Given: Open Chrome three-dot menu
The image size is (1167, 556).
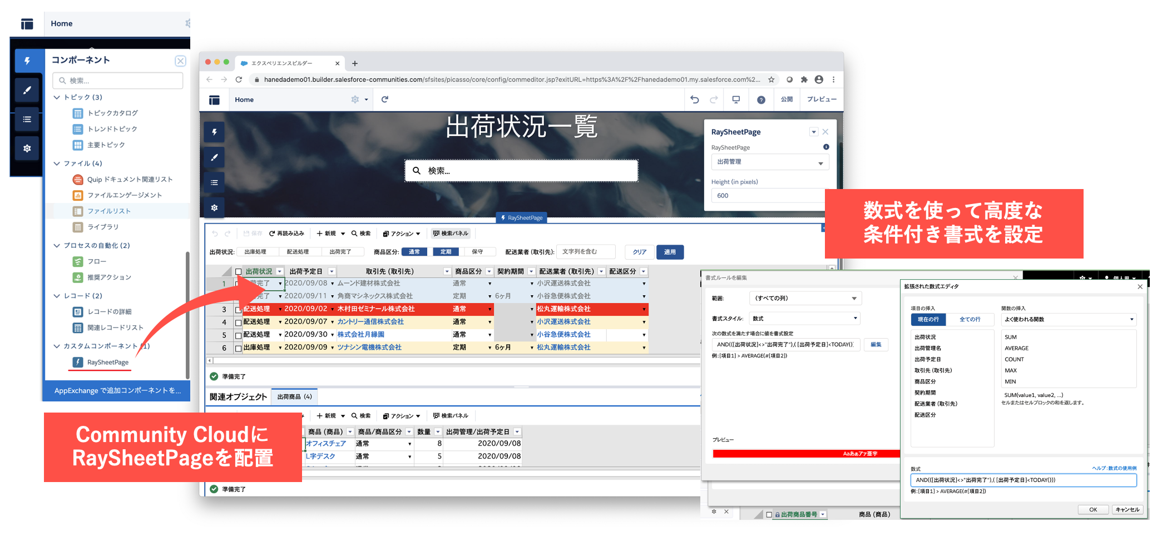Looking at the screenshot, I should pos(833,80).
